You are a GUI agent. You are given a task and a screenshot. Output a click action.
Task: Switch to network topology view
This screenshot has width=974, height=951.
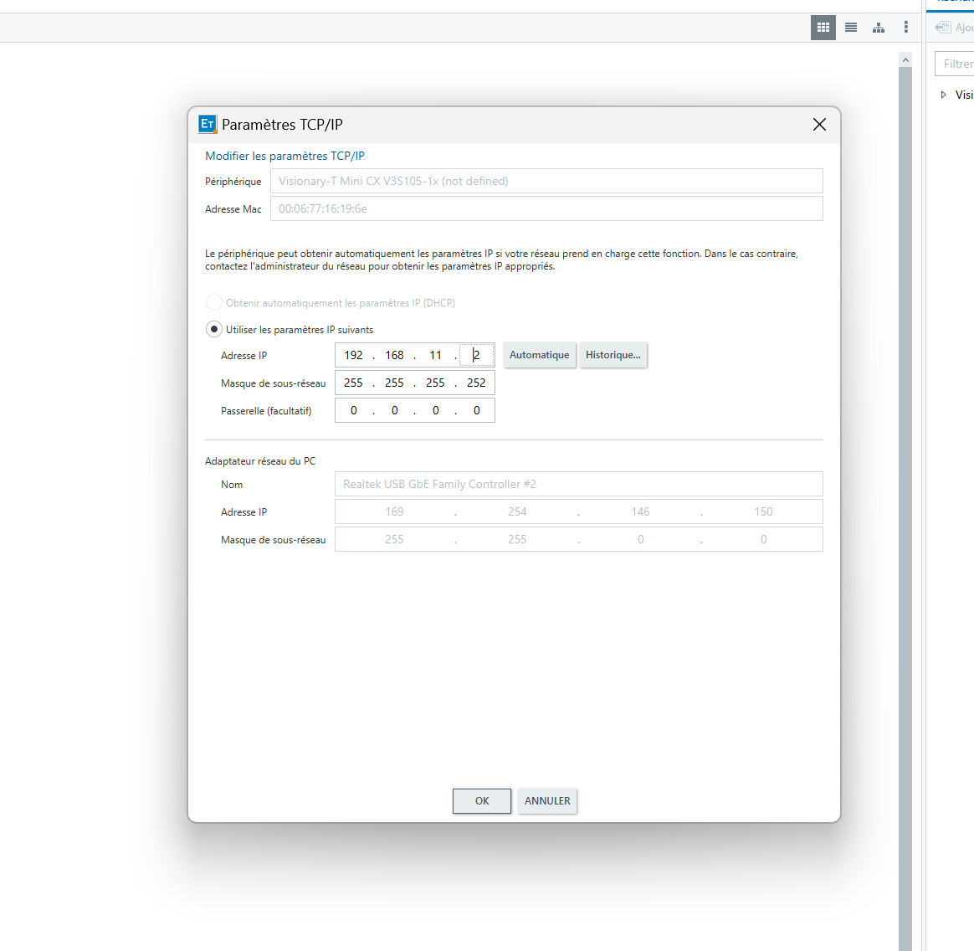tap(879, 28)
